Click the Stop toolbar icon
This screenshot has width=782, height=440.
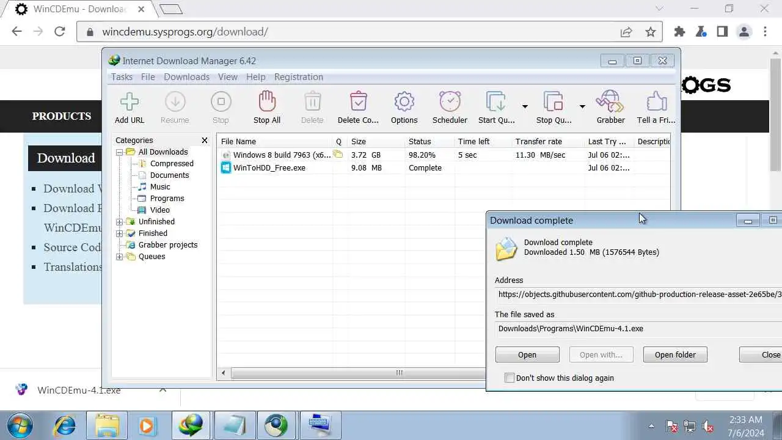point(221,102)
